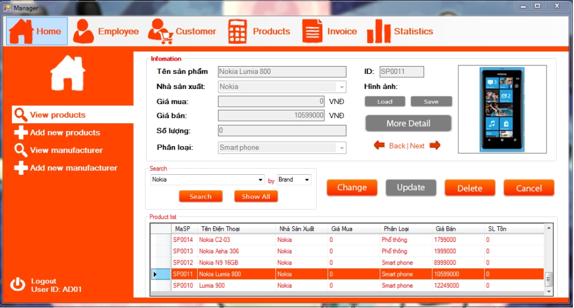Click the Logout link text

coord(44,281)
